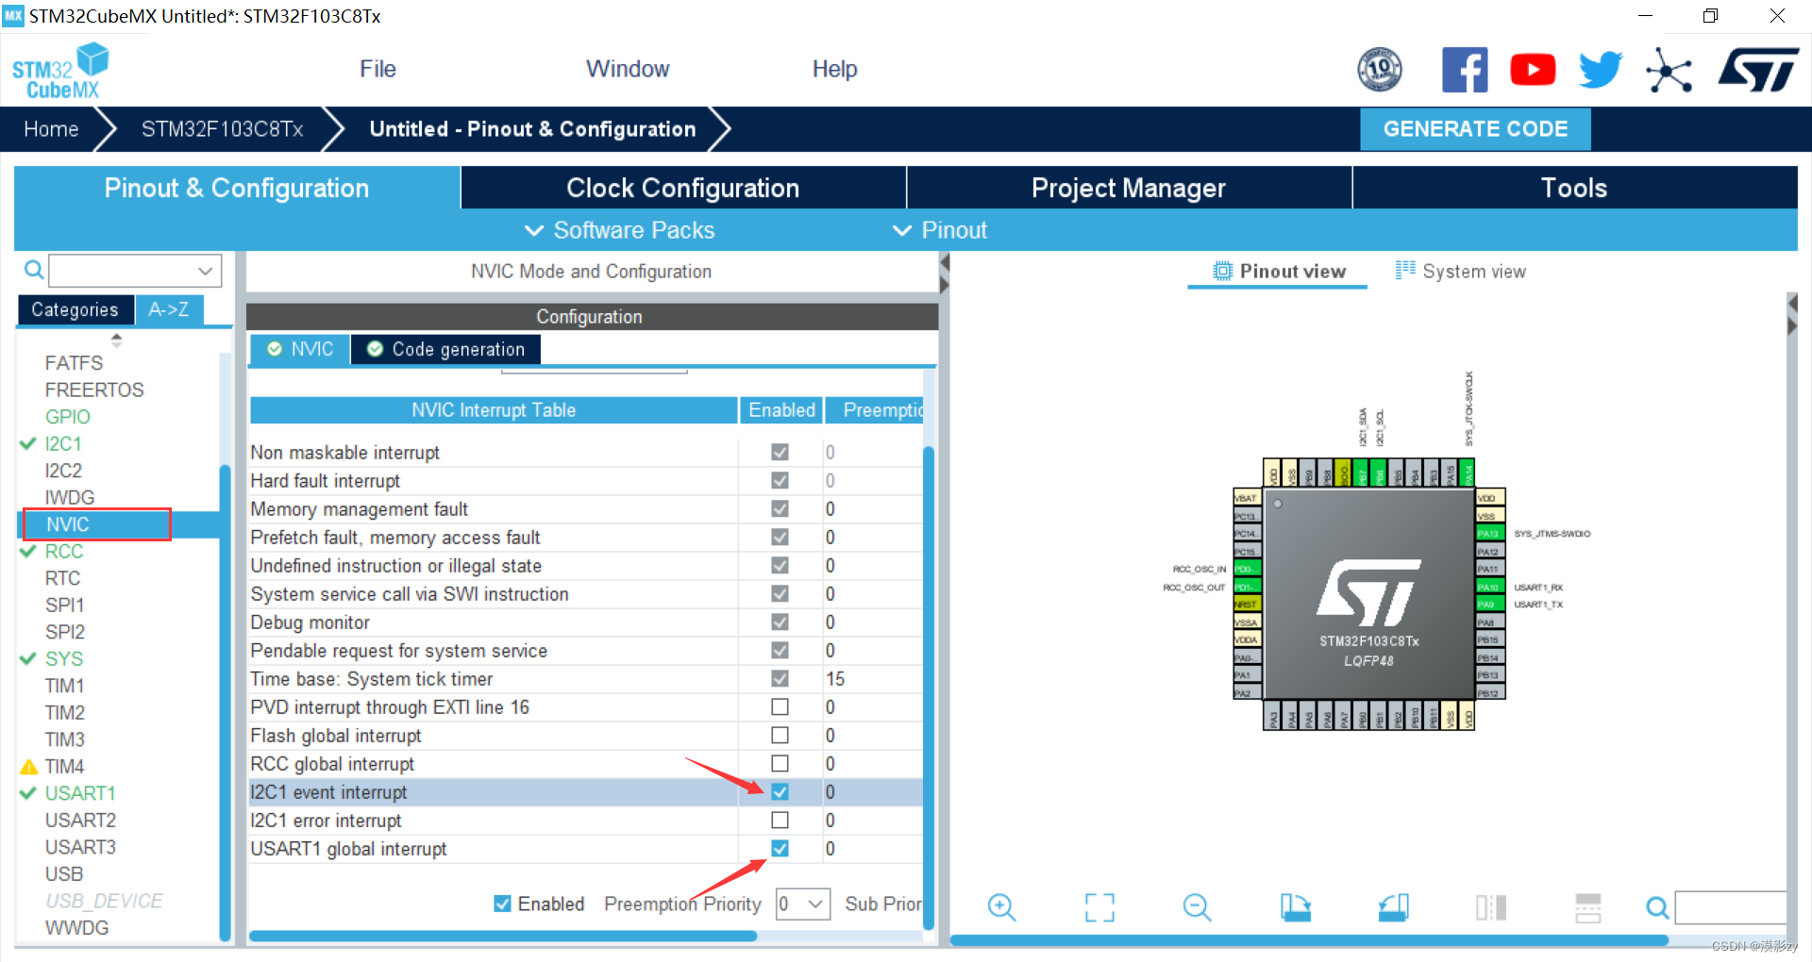The height and width of the screenshot is (962, 1812).
Task: Switch to the A->Z sorting tab
Action: (169, 309)
